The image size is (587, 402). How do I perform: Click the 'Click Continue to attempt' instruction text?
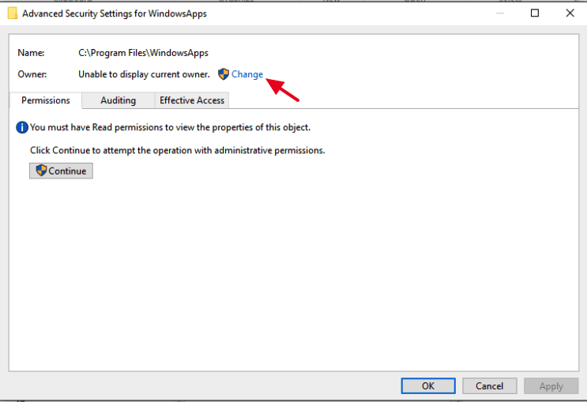coord(177,150)
